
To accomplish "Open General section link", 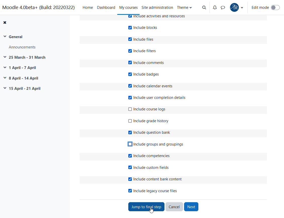I will (x=16, y=37).
